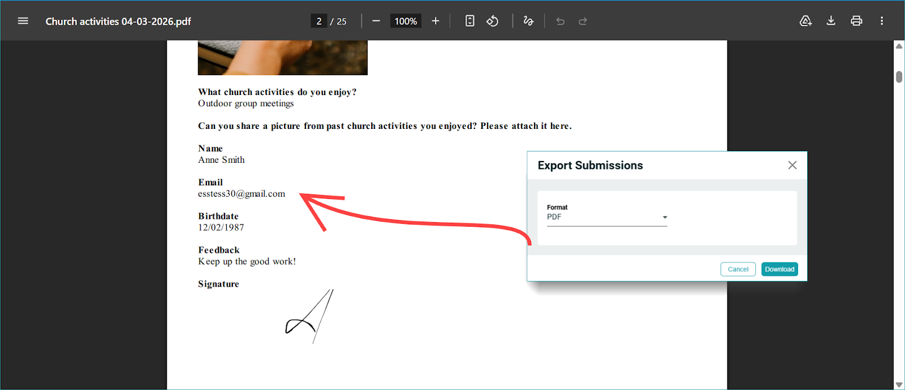Download the PDF from the toolbar
Viewport: 905px width, 390px height.
click(831, 21)
